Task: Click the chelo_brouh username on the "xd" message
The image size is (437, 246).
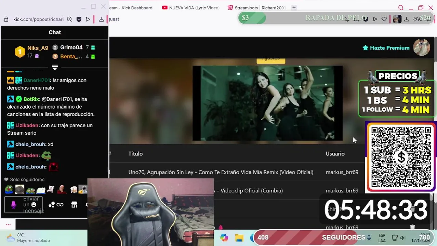Action: pyautogui.click(x=30, y=144)
